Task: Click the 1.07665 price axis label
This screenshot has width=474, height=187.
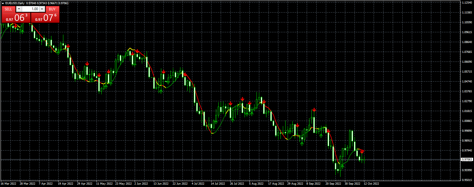Action: (467, 52)
